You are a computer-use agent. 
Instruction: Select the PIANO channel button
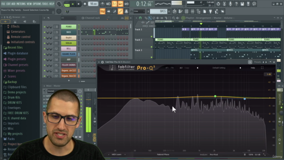coord(69,27)
